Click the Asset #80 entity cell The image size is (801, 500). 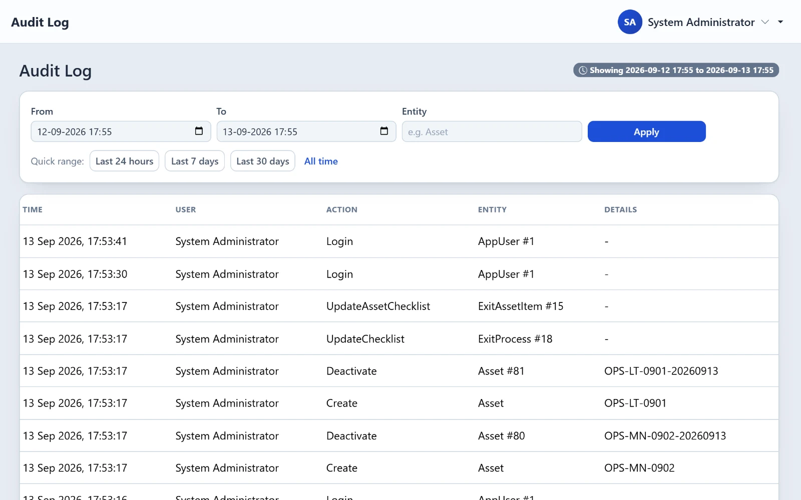click(x=501, y=436)
